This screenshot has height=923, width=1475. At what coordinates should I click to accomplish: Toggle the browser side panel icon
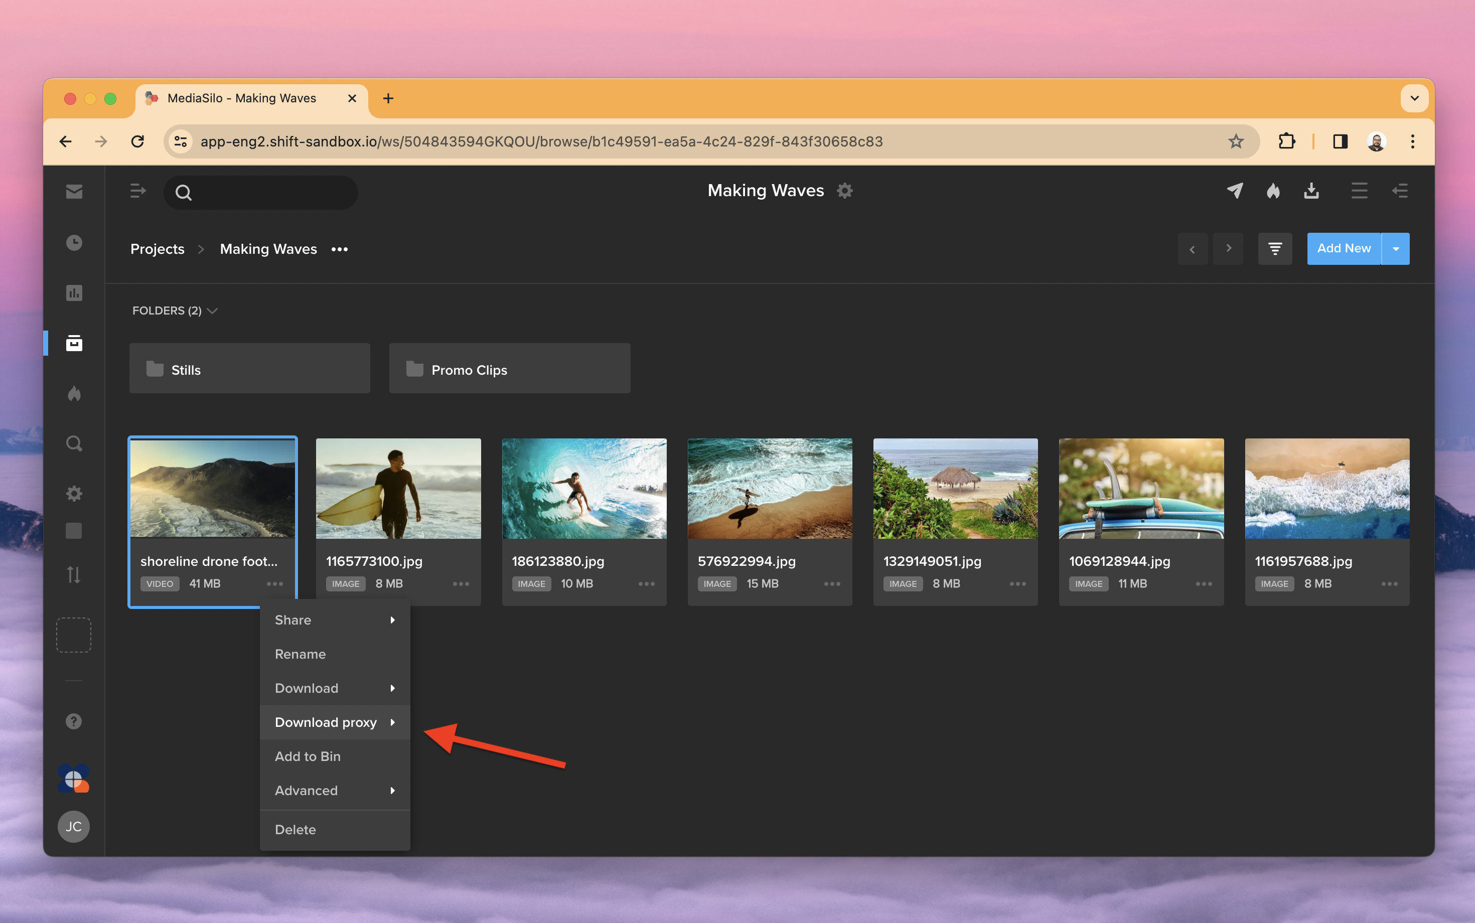click(1340, 141)
